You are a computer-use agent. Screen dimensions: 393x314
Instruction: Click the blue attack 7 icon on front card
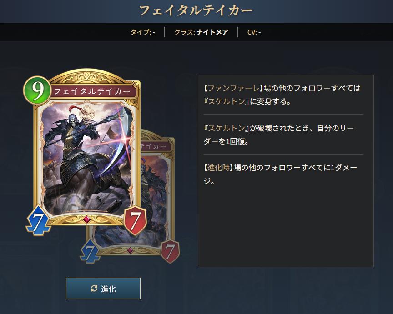pos(38,220)
